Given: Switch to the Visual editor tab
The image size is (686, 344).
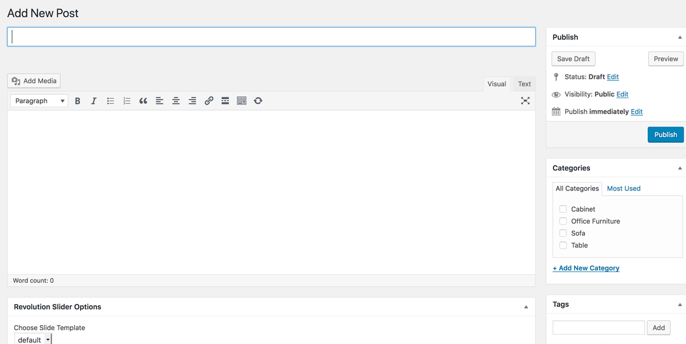Looking at the screenshot, I should (x=496, y=84).
